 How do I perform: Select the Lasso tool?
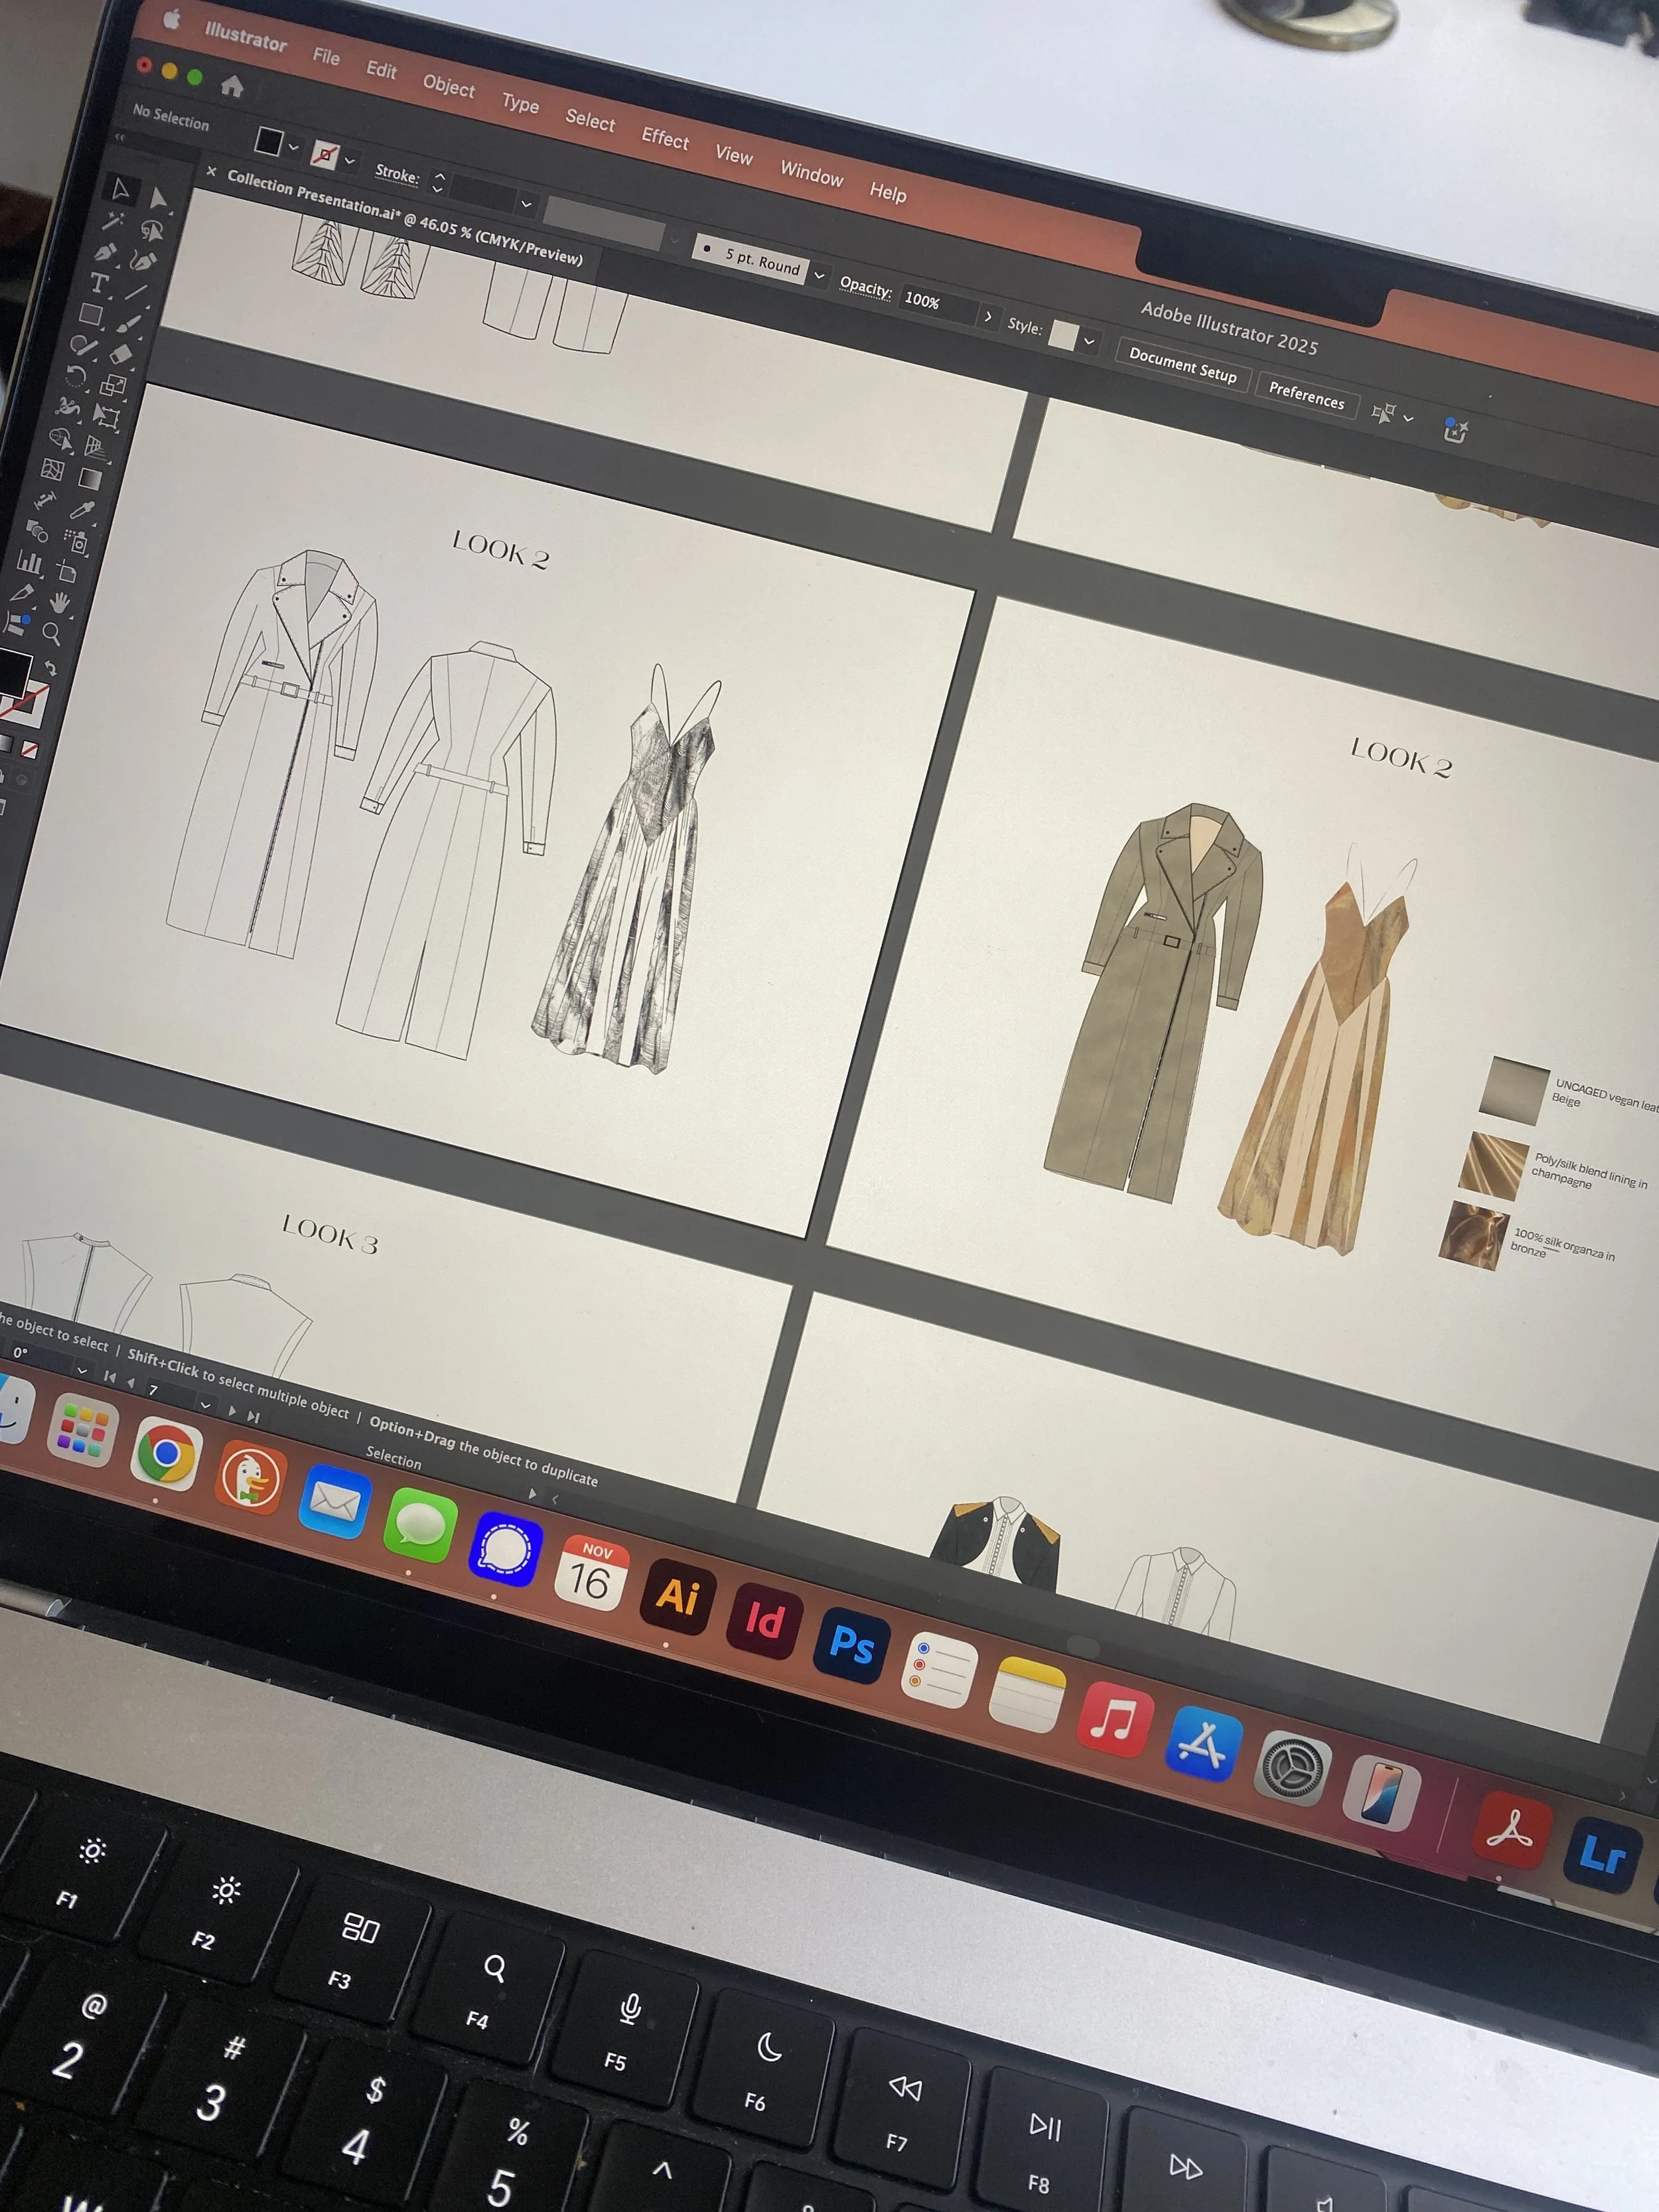[x=151, y=232]
